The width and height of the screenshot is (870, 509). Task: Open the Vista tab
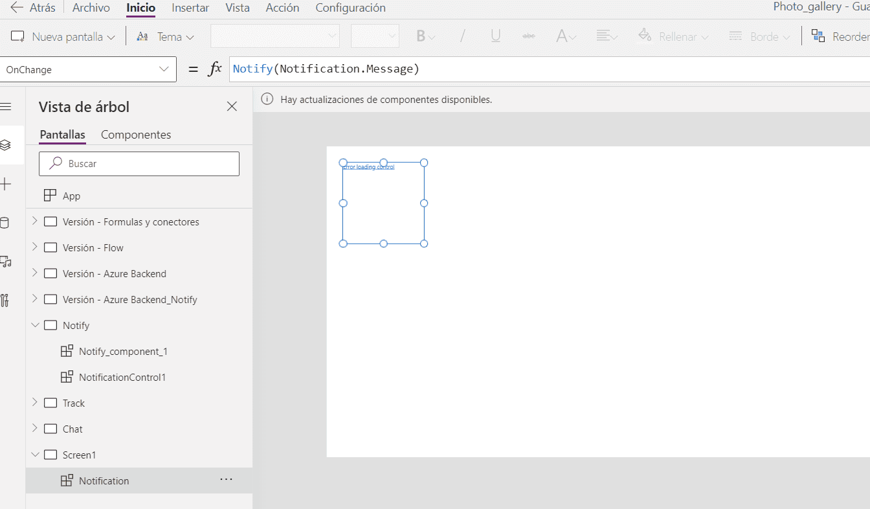tap(238, 8)
